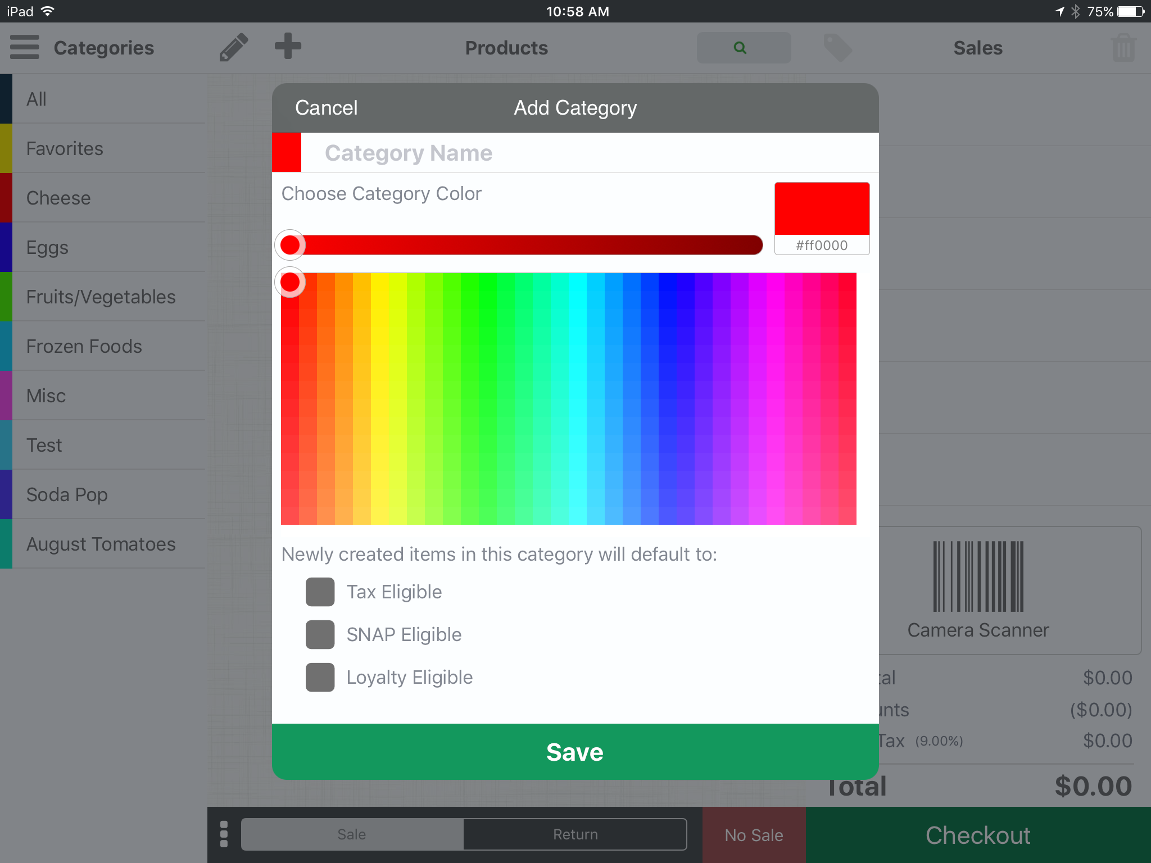The image size is (1151, 863).
Task: Select the Frozen Foods category
Action: [103, 346]
